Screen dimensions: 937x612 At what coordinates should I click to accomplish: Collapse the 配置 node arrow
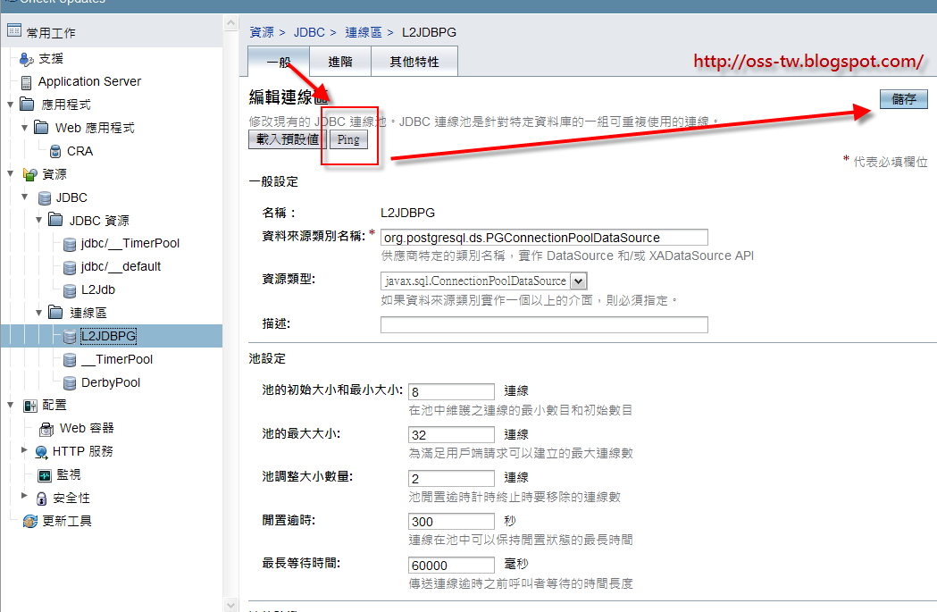(x=10, y=405)
